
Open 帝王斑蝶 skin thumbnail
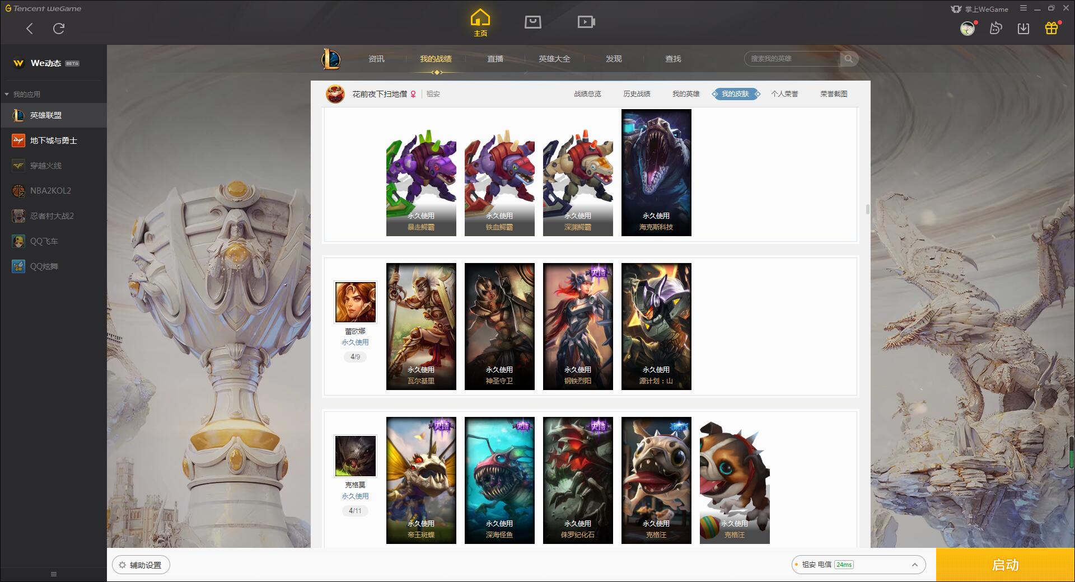click(x=421, y=480)
